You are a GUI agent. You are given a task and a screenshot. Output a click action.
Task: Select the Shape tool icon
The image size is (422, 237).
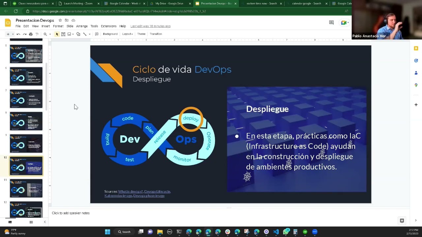pyautogui.click(x=78, y=34)
